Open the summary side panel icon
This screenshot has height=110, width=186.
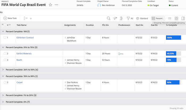click(183, 18)
